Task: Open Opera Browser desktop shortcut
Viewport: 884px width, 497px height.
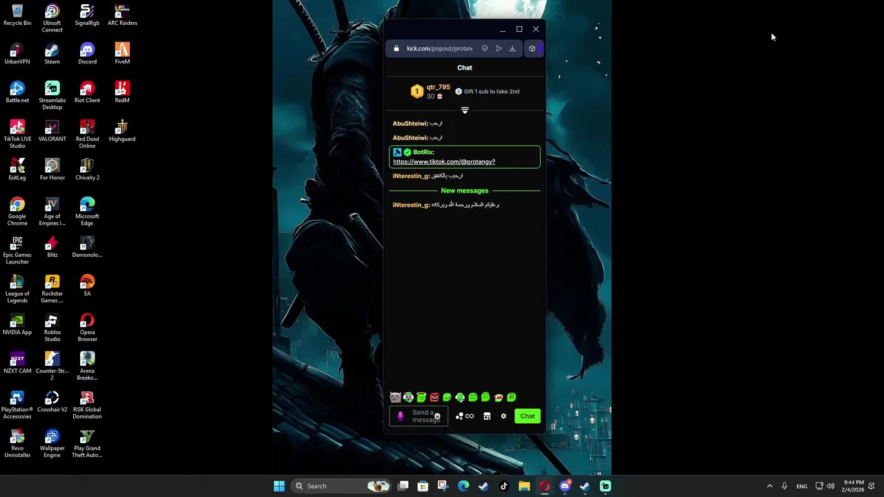Action: (x=87, y=328)
